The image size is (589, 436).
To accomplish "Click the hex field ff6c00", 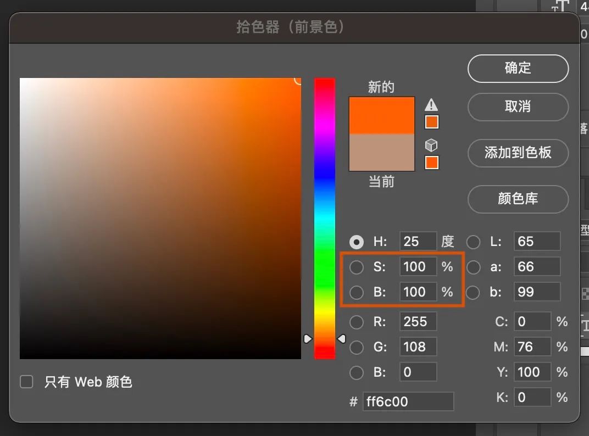I will coord(408,401).
